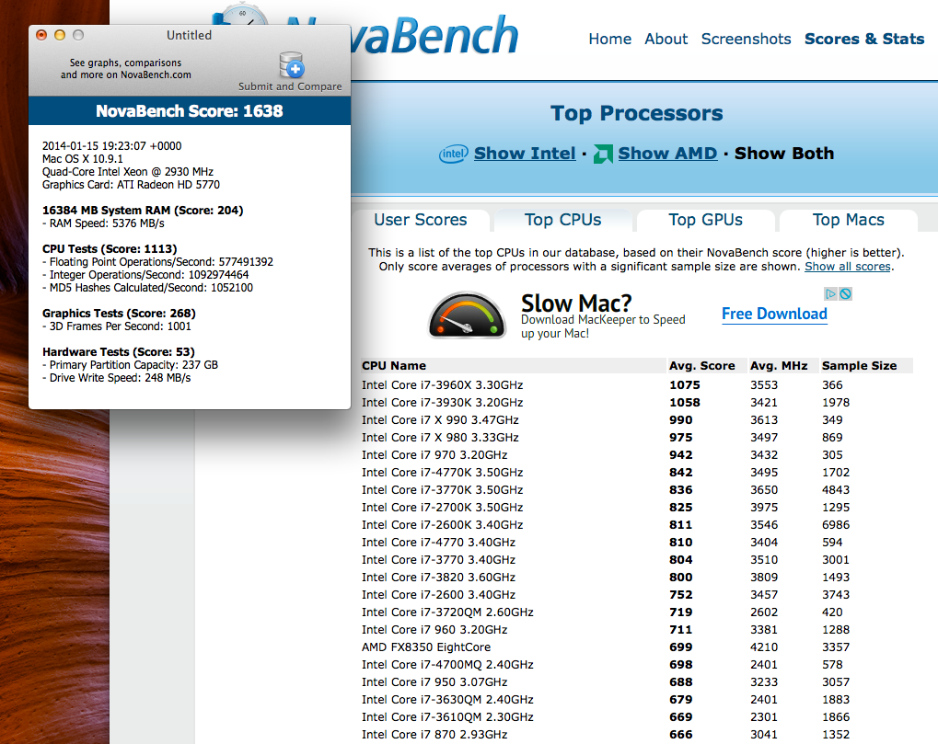Open the Home page in the site navigation

tap(609, 39)
